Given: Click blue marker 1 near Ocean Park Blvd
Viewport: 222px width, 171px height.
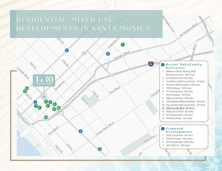Looking at the screenshot, I should click(x=80, y=131).
